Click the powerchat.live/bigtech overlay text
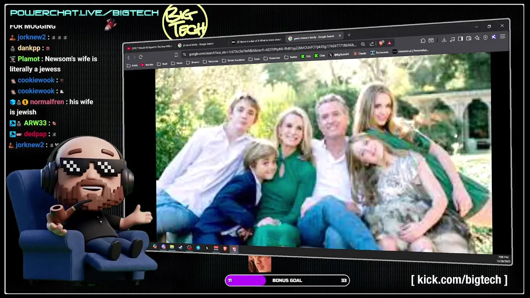 pyautogui.click(x=84, y=13)
